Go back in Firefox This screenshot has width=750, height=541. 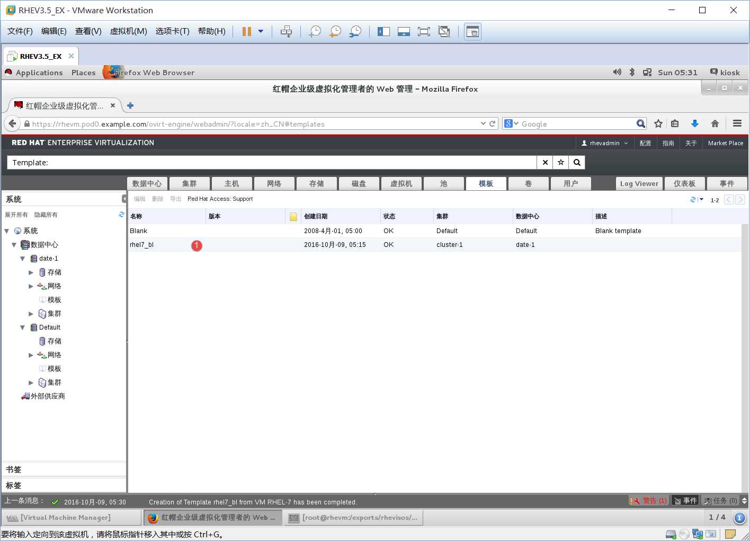coord(12,123)
